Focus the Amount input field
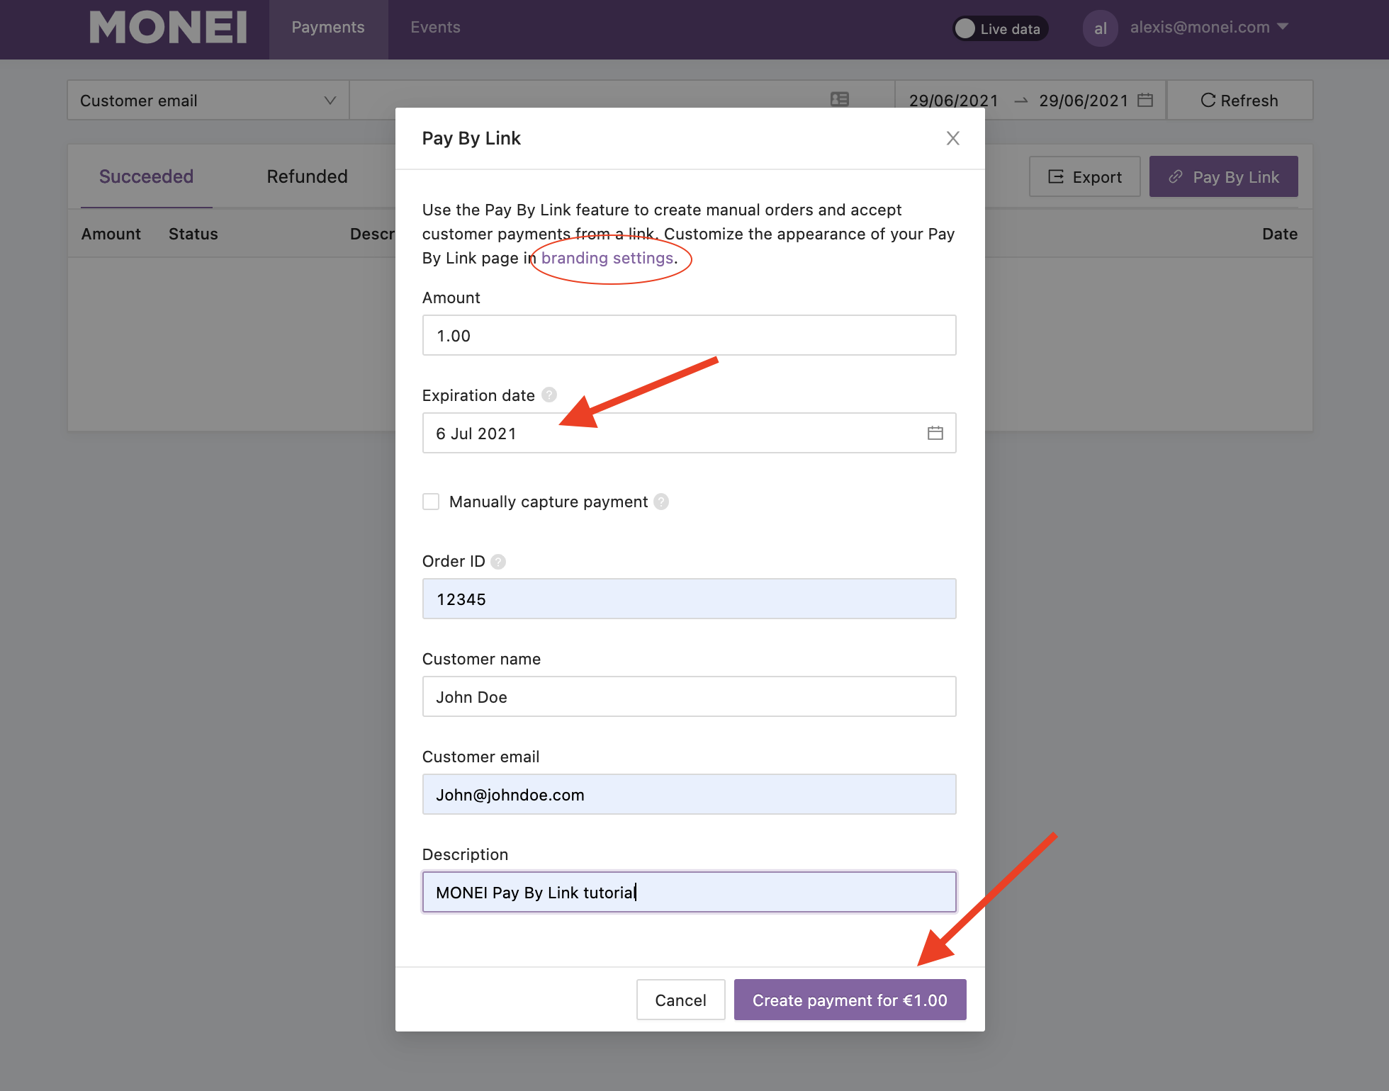1389x1091 pixels. (689, 335)
